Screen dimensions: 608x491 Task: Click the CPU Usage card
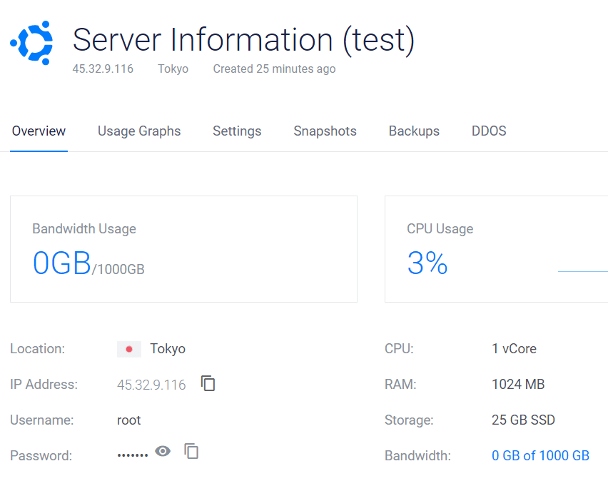click(x=496, y=249)
